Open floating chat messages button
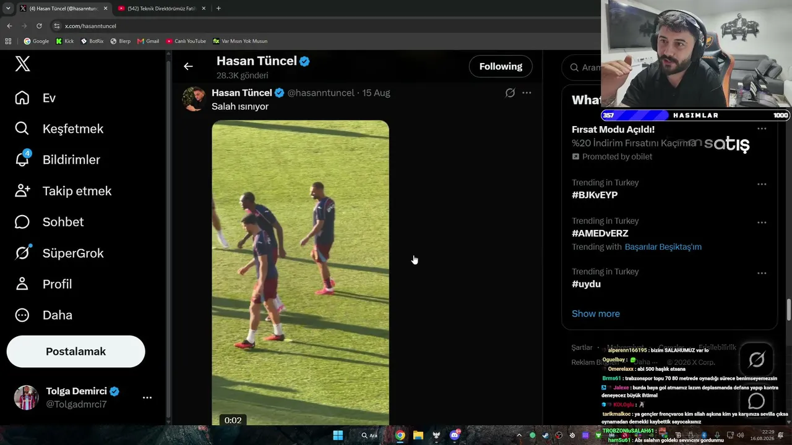This screenshot has width=792, height=445. [x=756, y=402]
